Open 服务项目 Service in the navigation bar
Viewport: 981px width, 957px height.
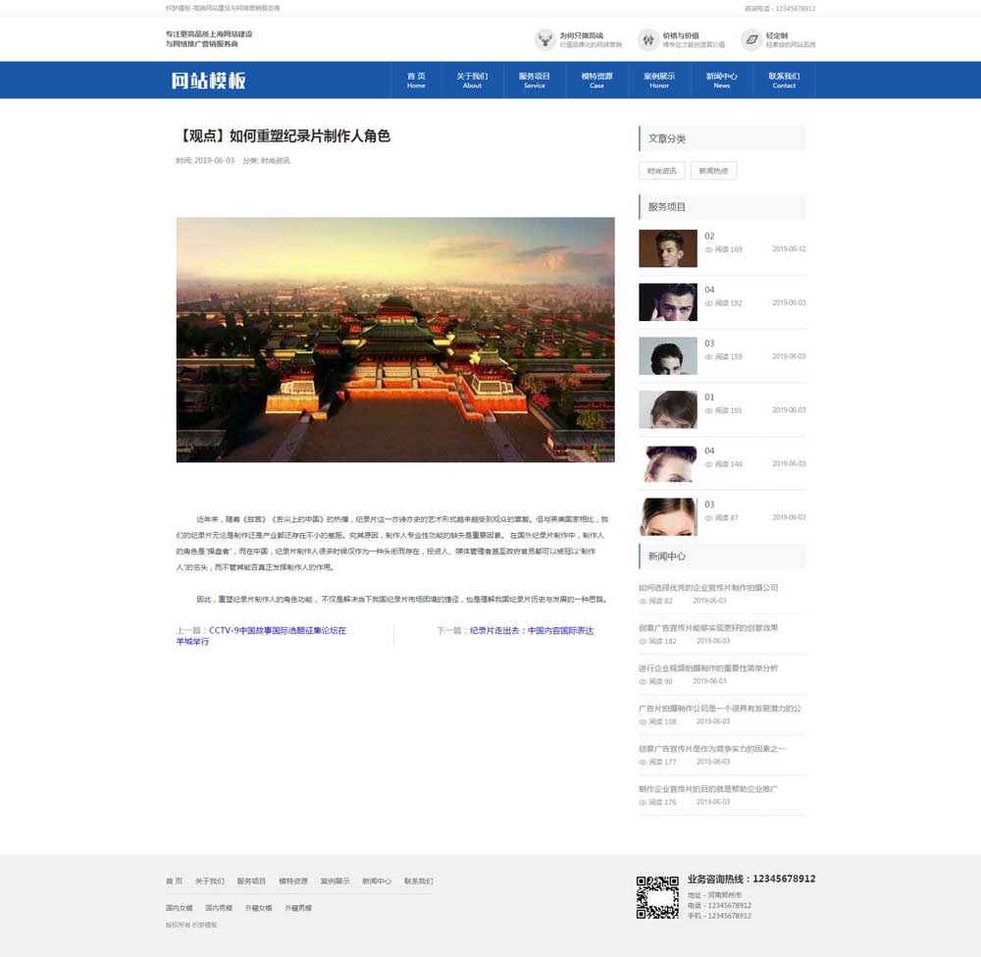pos(535,80)
